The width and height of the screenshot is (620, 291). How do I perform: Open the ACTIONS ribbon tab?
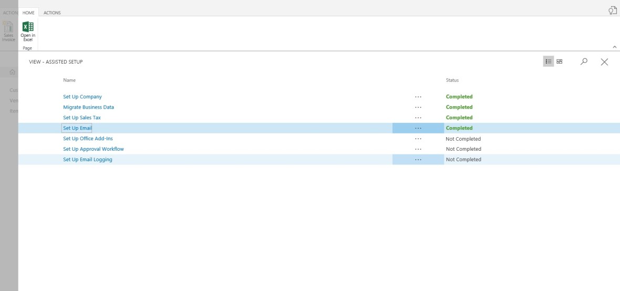[x=52, y=13]
